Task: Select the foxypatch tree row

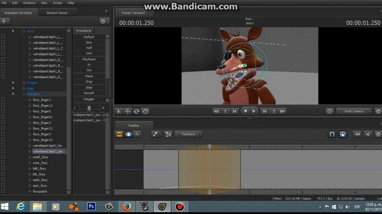Action: click(40, 191)
